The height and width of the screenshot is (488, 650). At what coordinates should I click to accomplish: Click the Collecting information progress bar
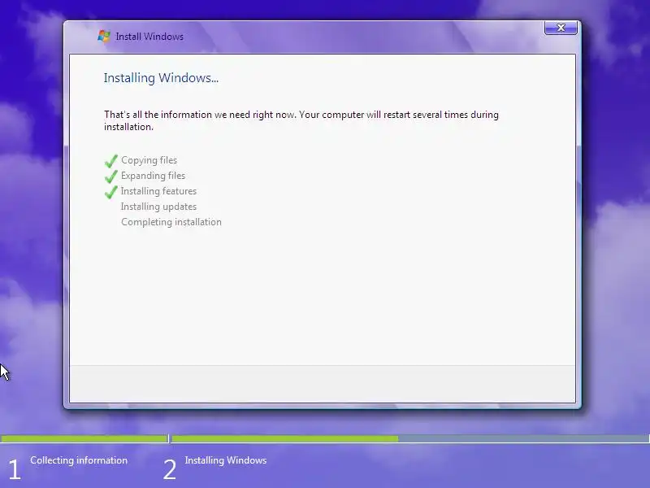[84, 438]
